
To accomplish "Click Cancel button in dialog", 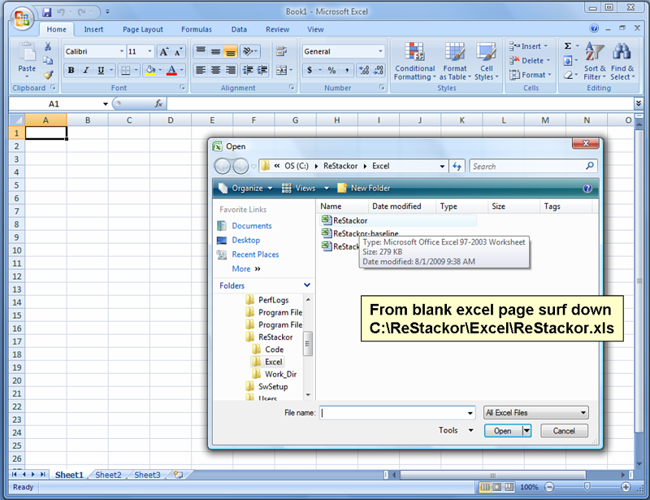I will [x=564, y=431].
